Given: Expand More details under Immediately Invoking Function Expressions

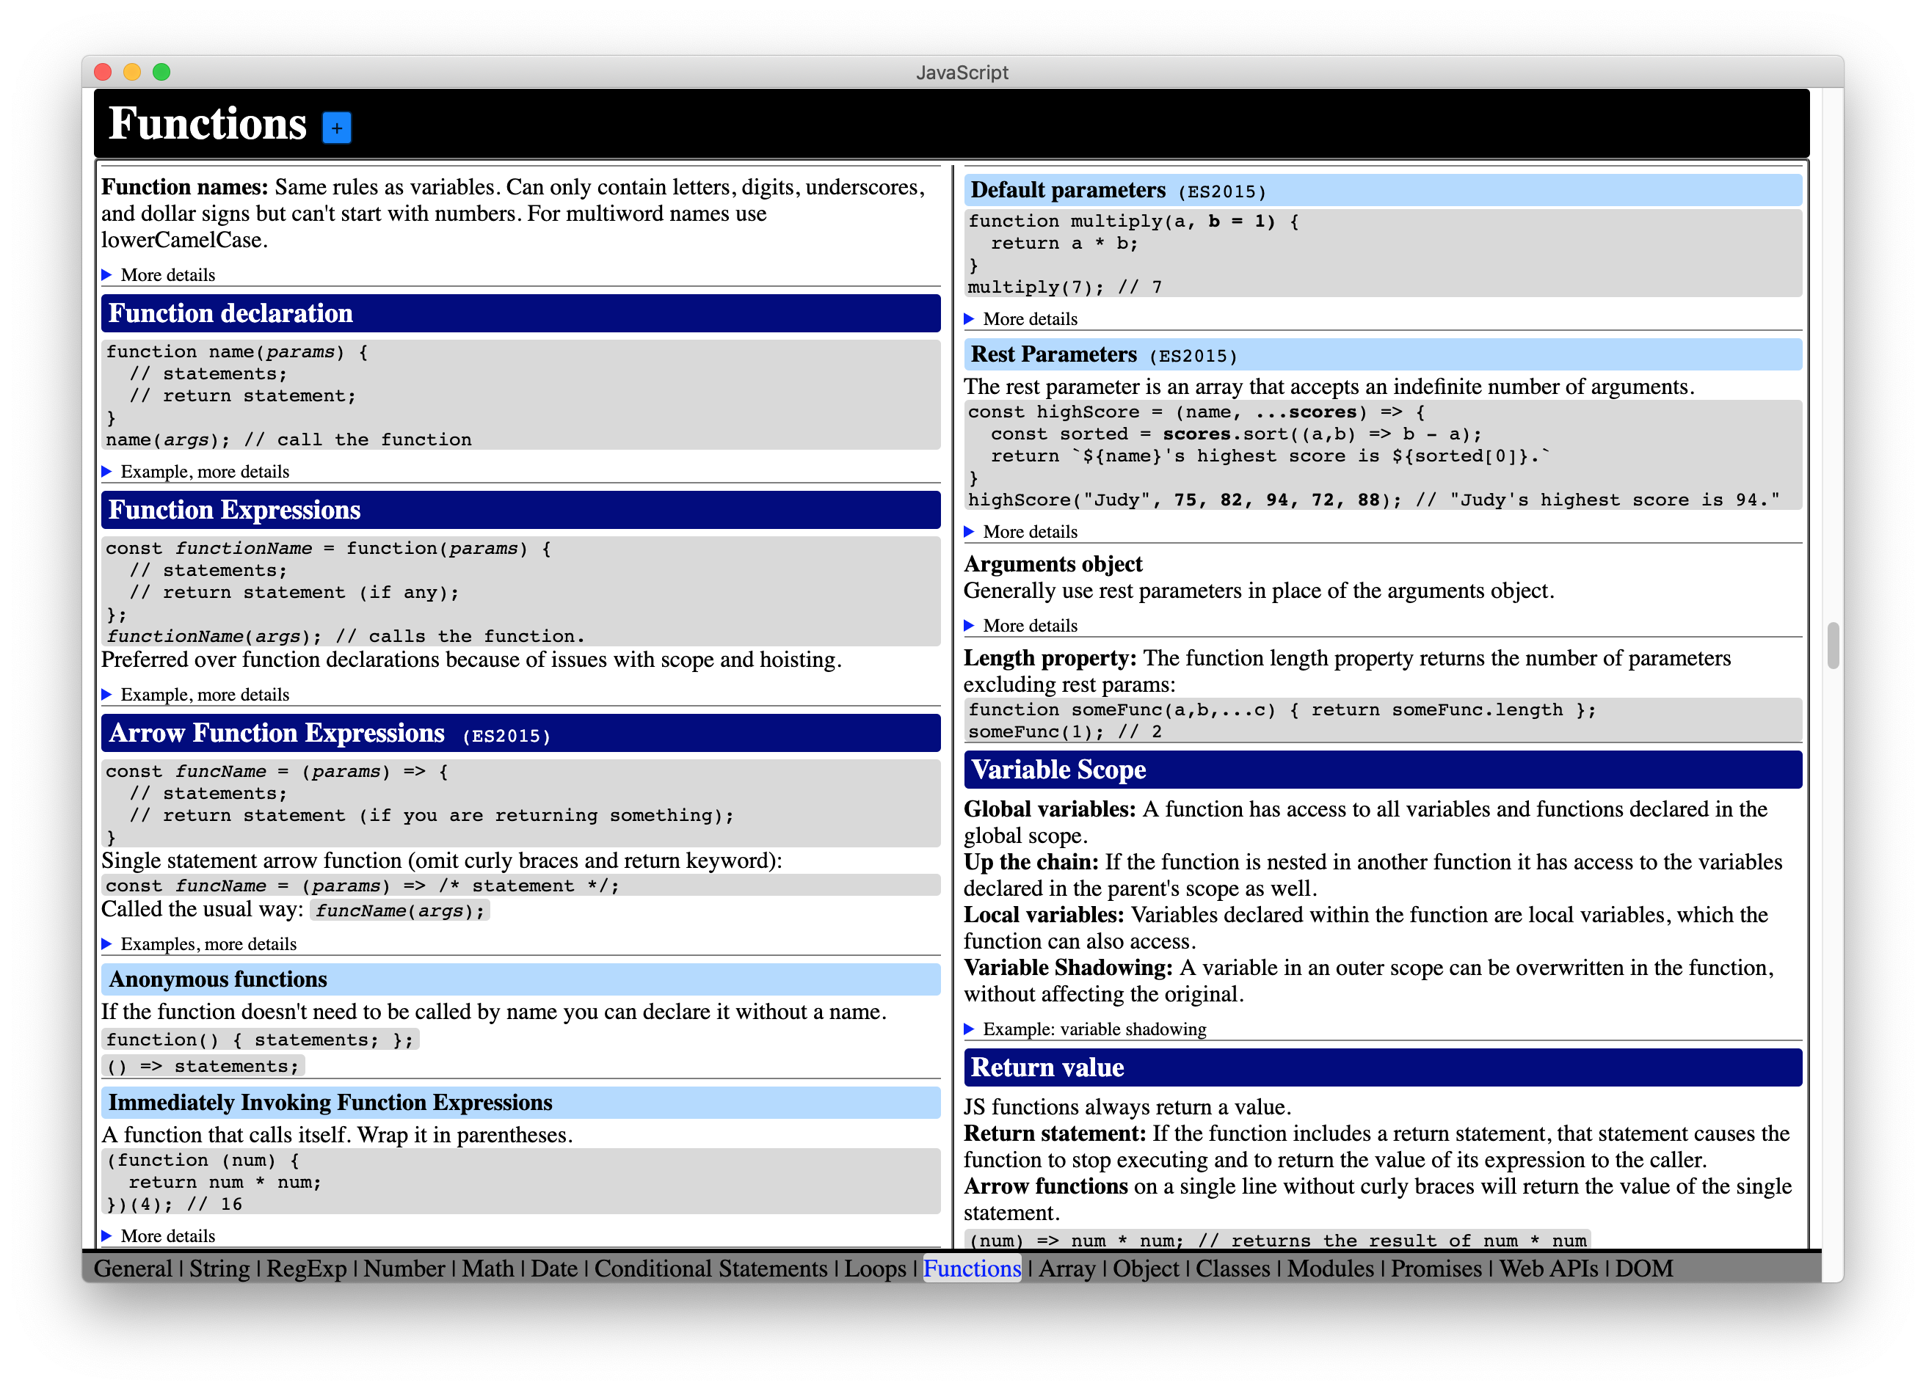Looking at the screenshot, I should pos(159,1236).
